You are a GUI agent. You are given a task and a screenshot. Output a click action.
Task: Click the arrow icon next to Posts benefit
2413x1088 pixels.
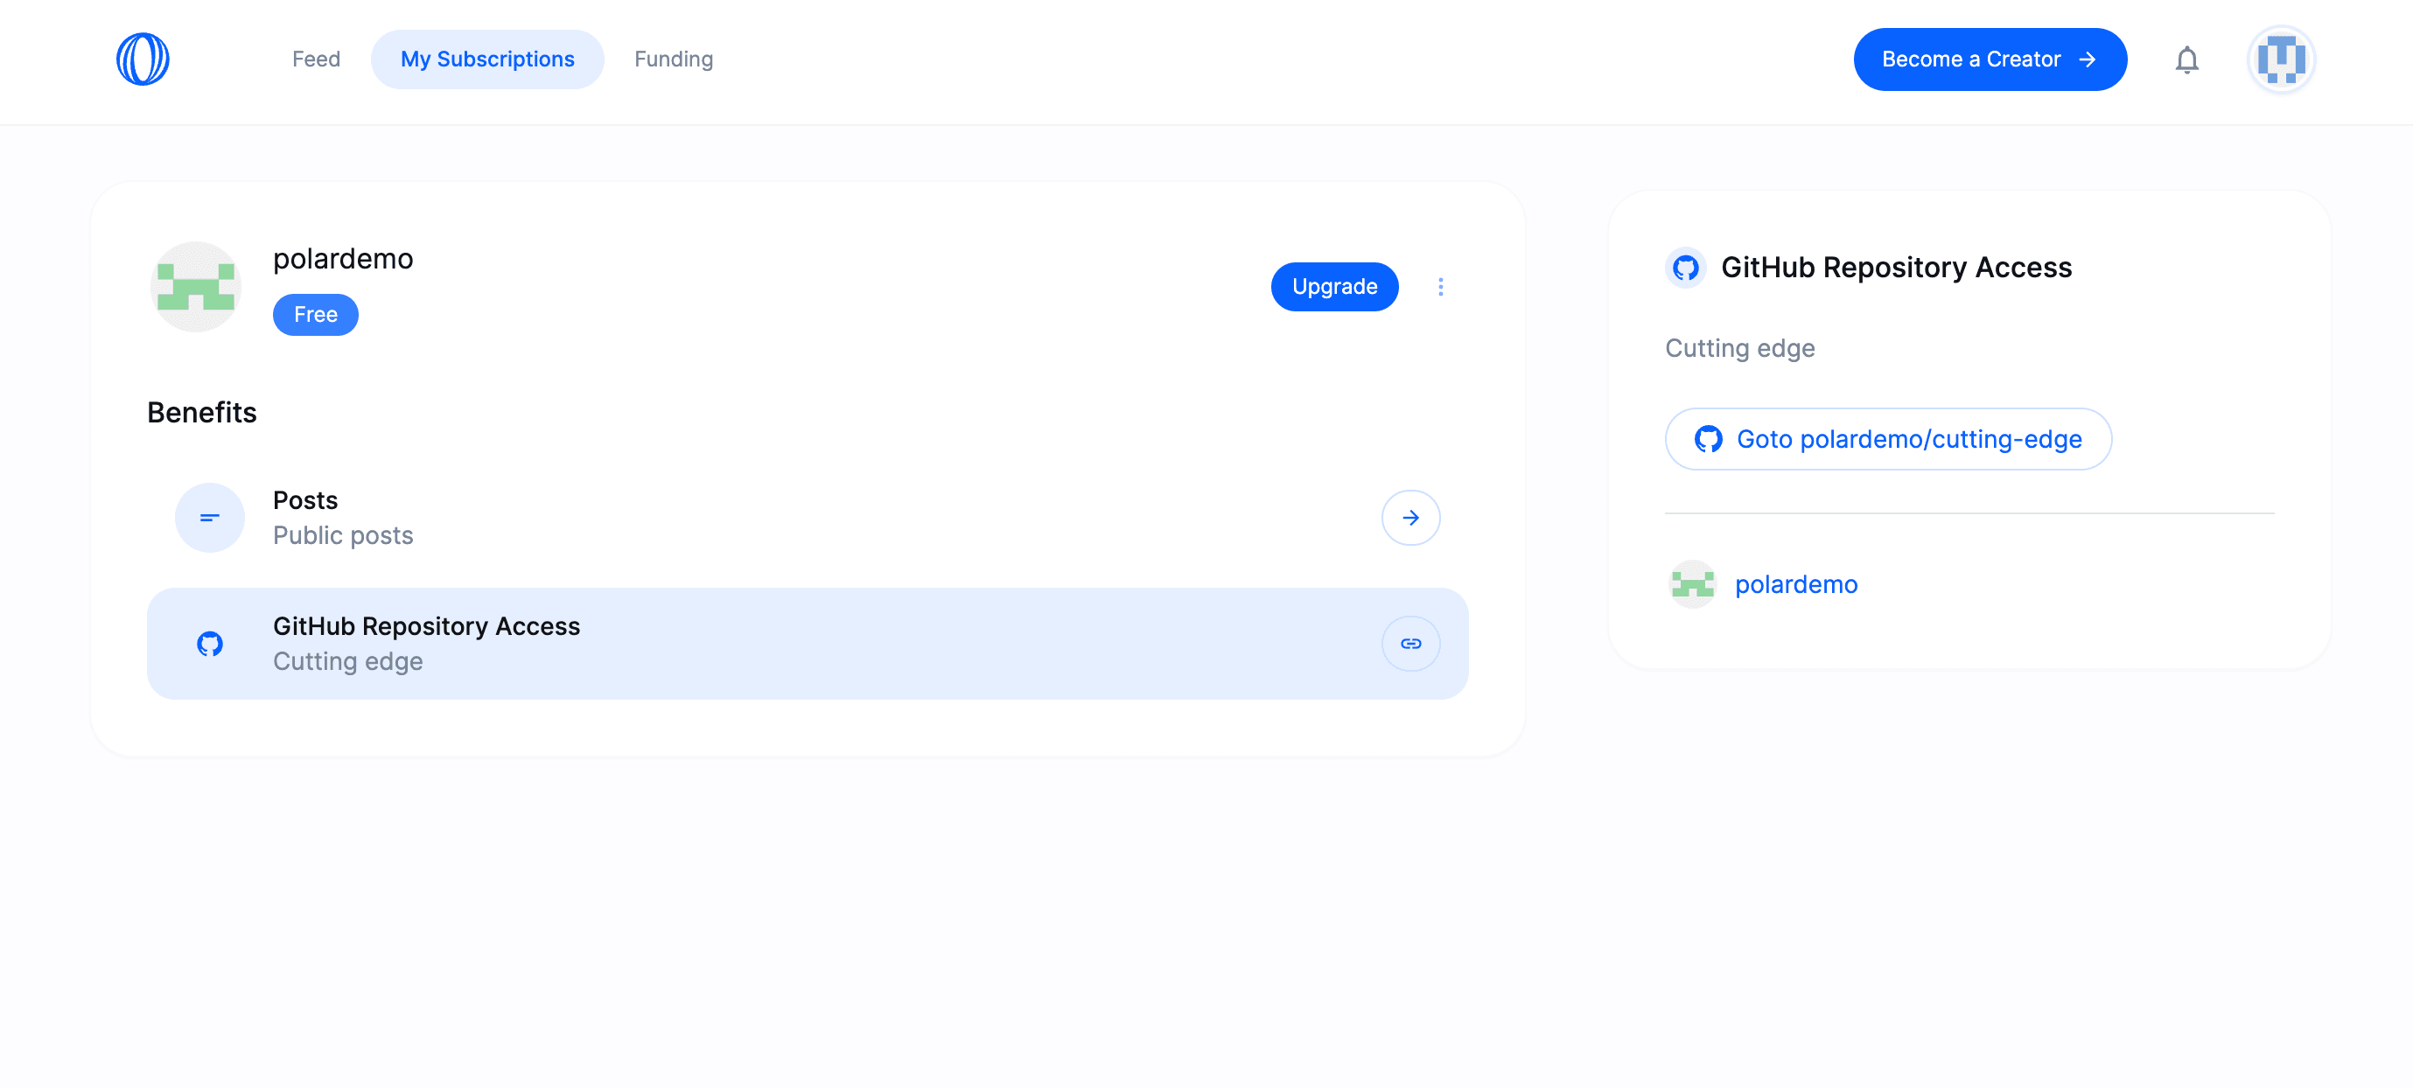tap(1409, 517)
